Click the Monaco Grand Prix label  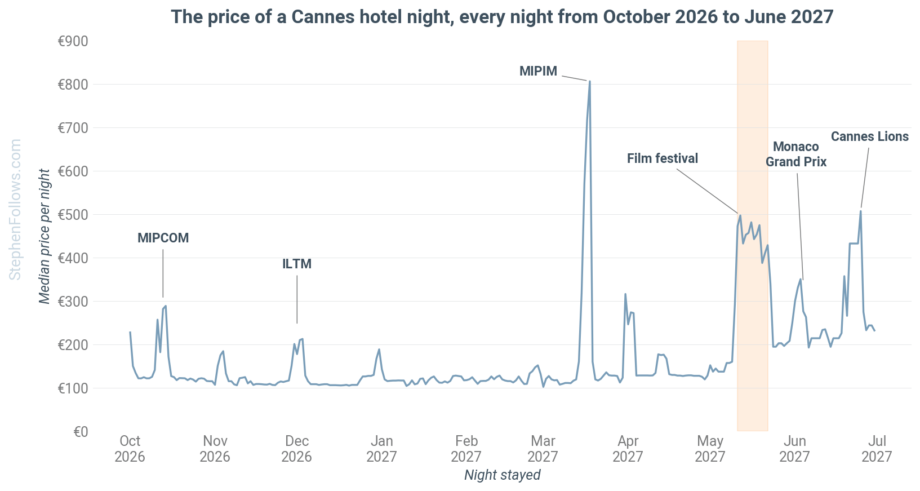(x=796, y=154)
